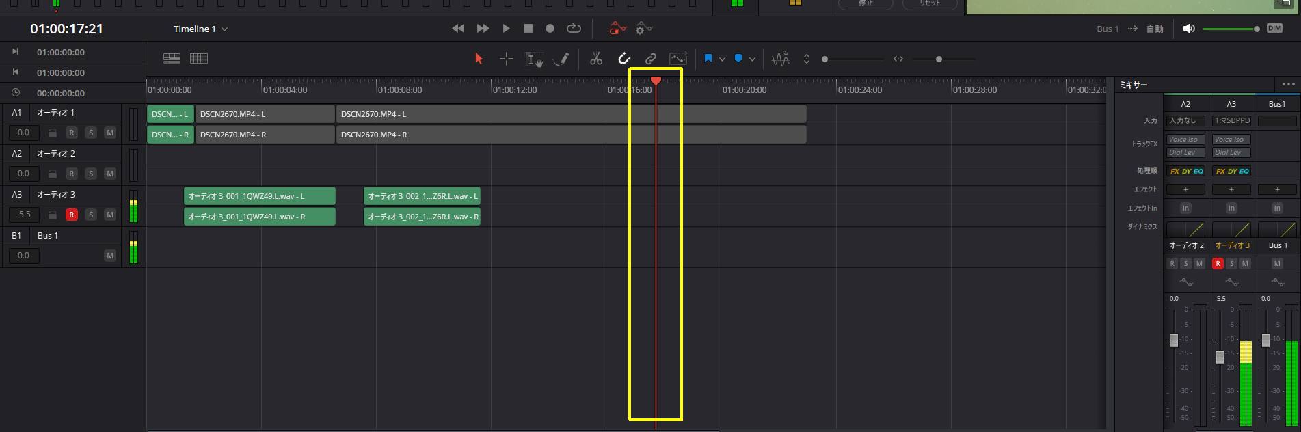Select the razor scissors cut tool
This screenshot has width=1301, height=432.
click(596, 59)
